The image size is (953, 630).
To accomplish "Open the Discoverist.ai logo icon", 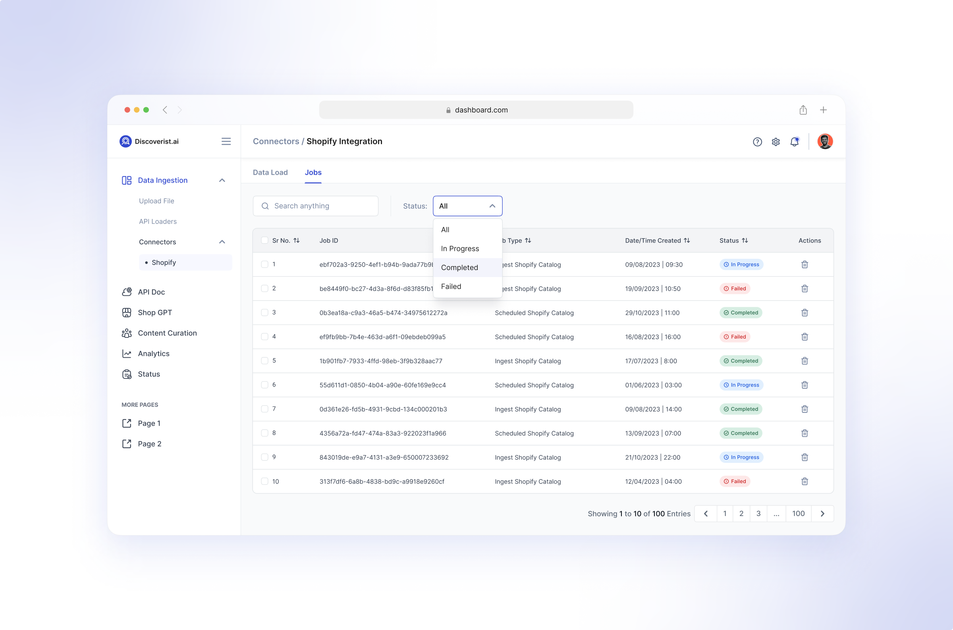I will pos(125,141).
